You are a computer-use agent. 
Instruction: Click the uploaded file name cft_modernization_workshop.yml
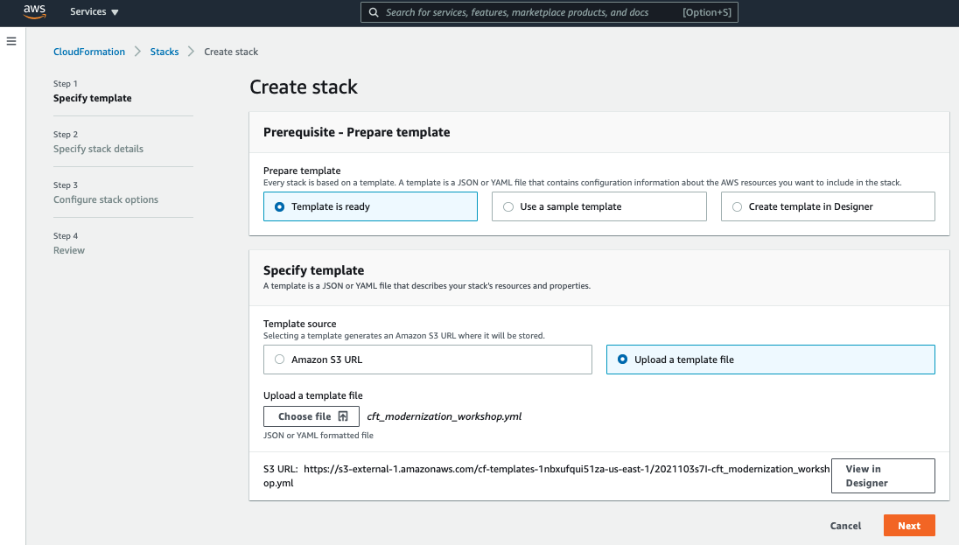[444, 416]
